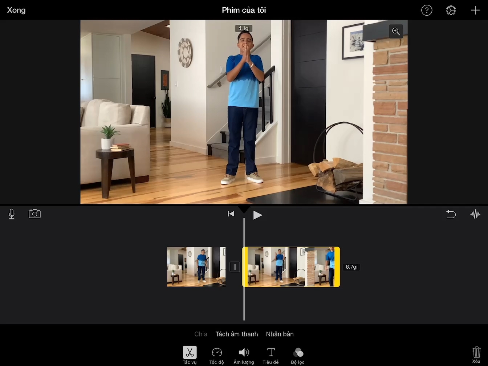This screenshot has width=488, height=366.
Task: Record voiceover with microphone icon
Action: (x=12, y=214)
